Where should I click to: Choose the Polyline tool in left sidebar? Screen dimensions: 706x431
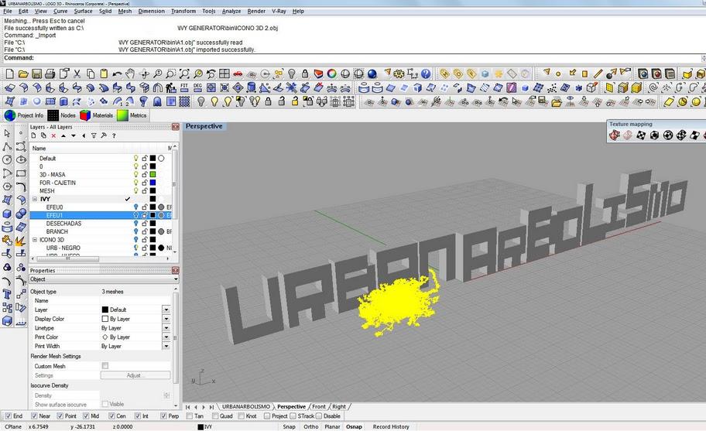(7, 147)
